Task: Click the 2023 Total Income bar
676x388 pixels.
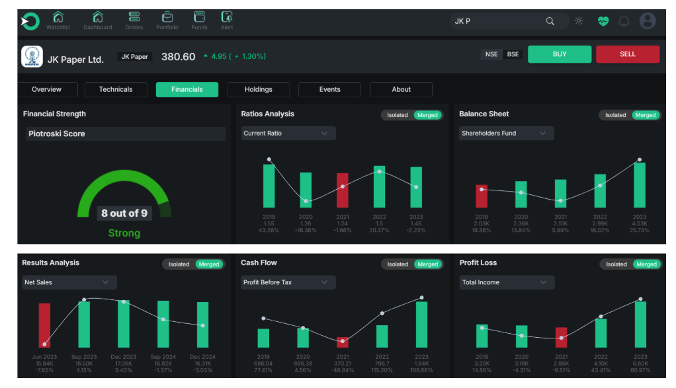Action: pos(641,325)
